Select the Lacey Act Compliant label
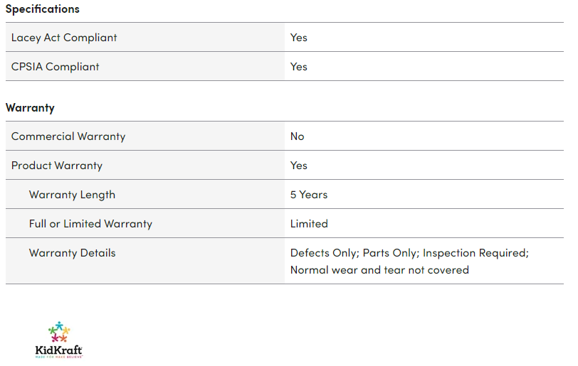The image size is (578, 366). click(x=64, y=37)
